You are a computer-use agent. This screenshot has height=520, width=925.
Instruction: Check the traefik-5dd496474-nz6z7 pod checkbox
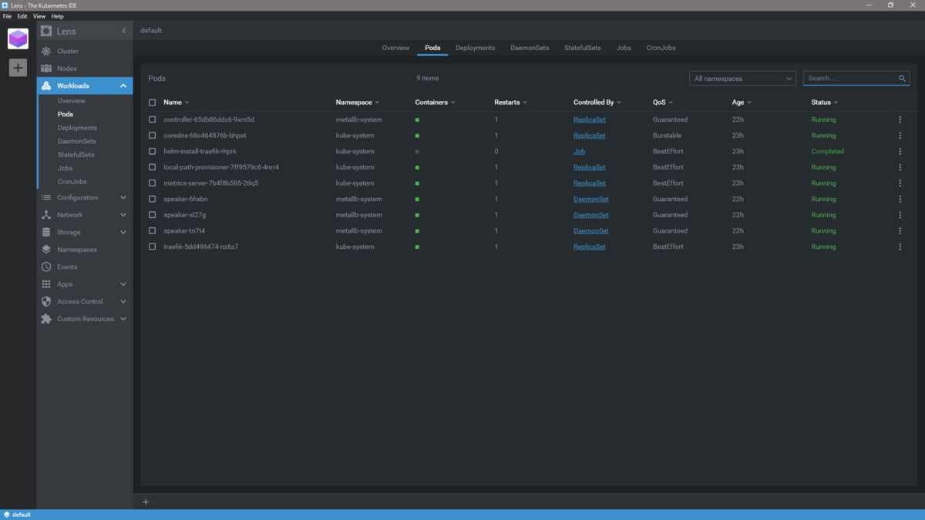pyautogui.click(x=152, y=247)
